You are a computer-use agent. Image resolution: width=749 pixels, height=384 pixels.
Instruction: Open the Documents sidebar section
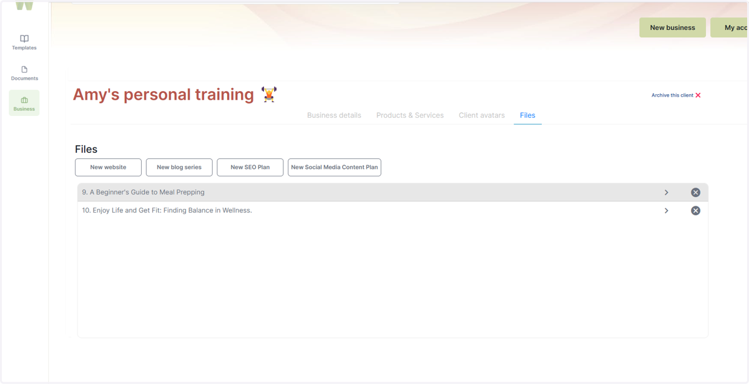(24, 73)
